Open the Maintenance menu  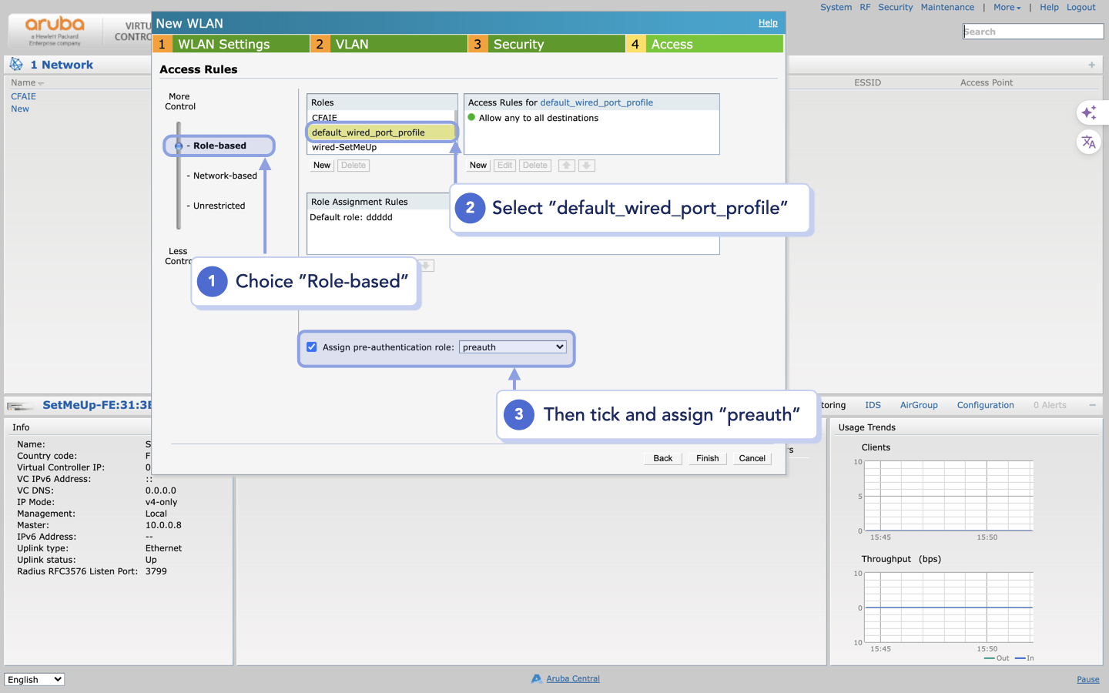(x=947, y=7)
